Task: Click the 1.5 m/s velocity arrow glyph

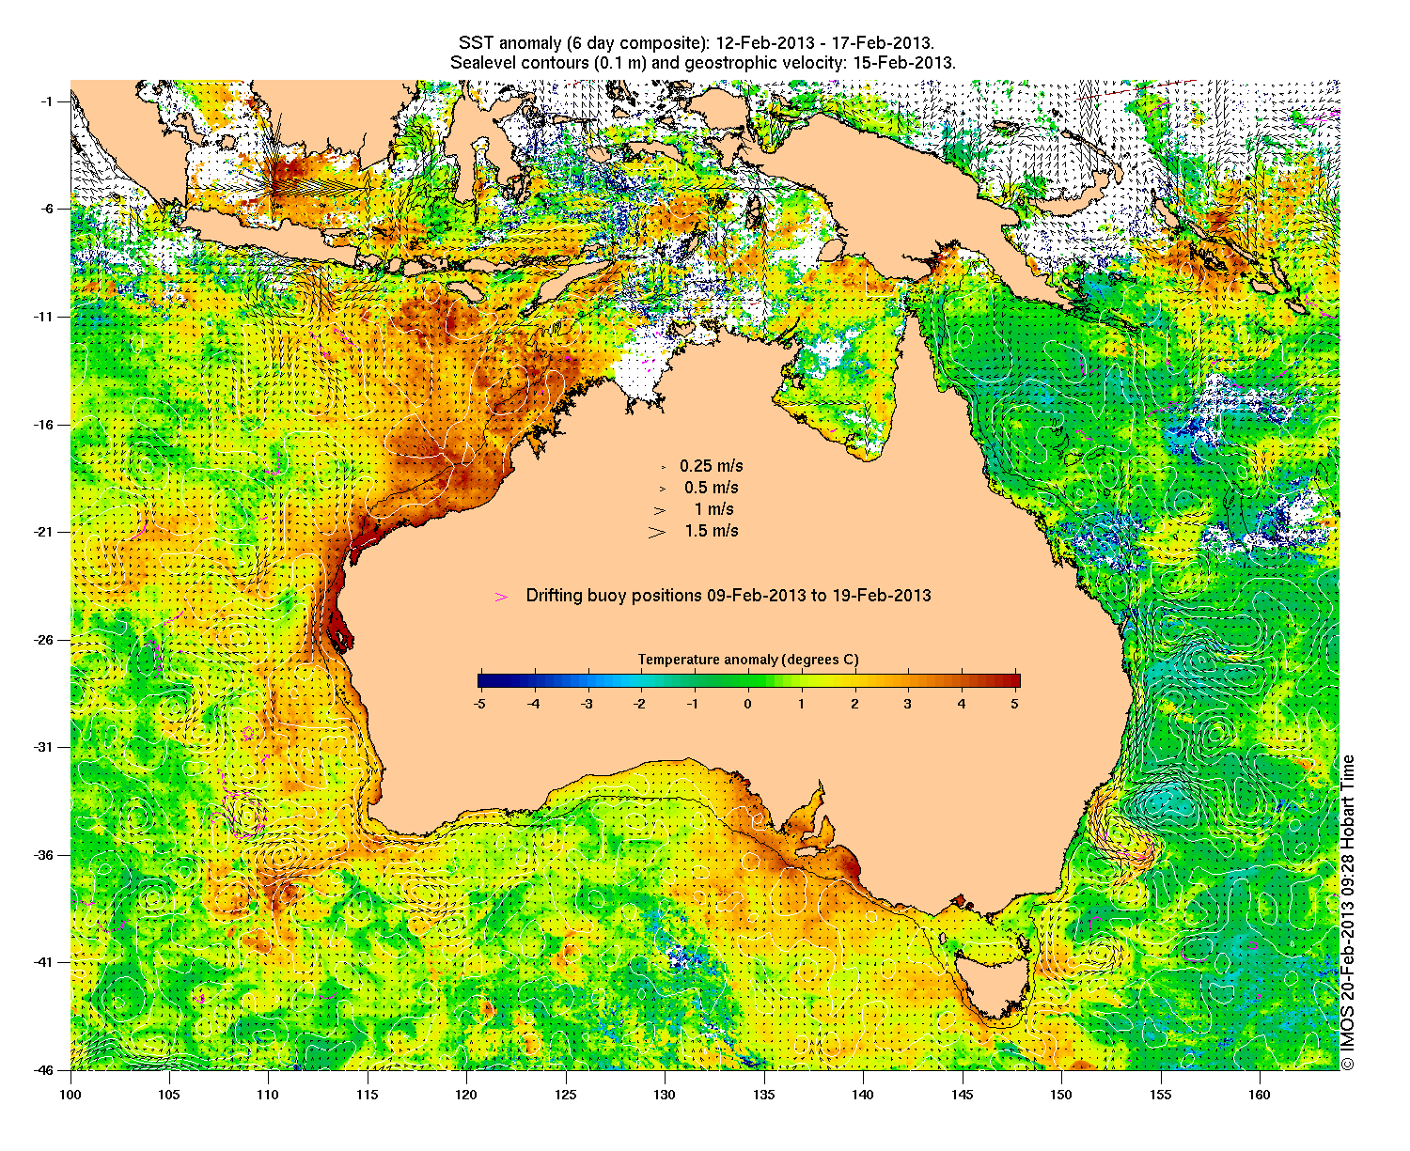Action: point(656,532)
